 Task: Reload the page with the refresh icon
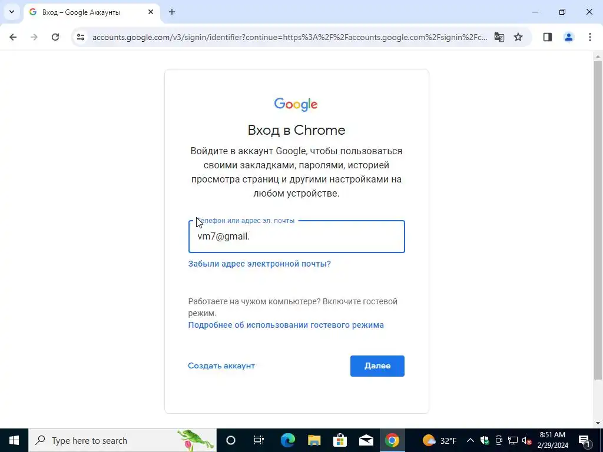(x=55, y=37)
